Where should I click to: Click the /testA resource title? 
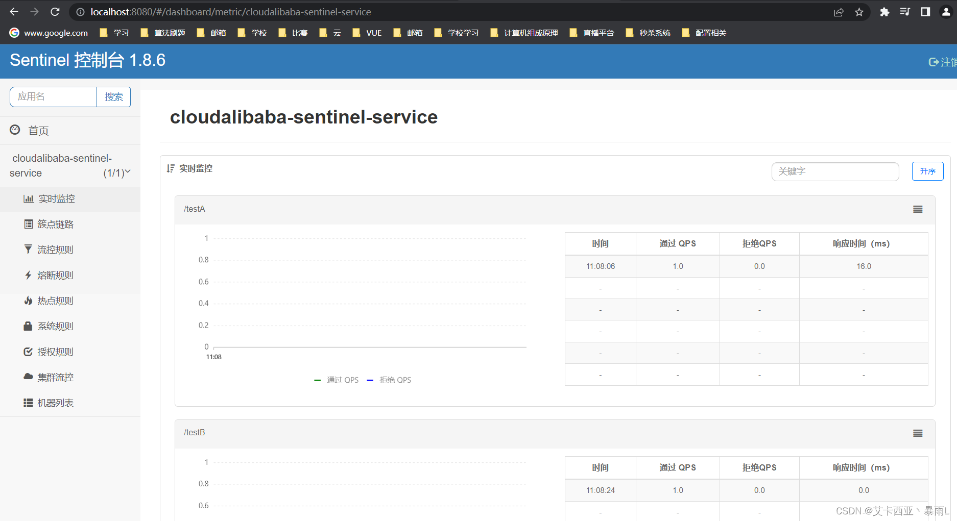pyautogui.click(x=195, y=209)
